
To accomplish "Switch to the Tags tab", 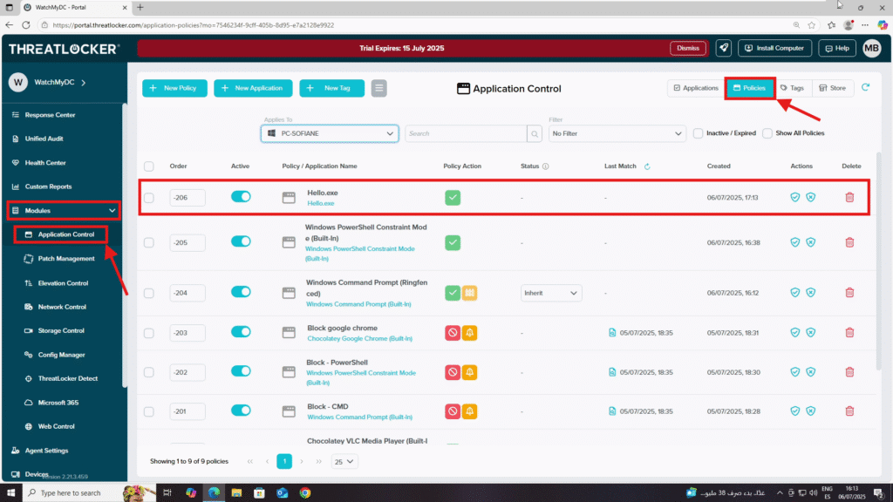I will (x=792, y=88).
